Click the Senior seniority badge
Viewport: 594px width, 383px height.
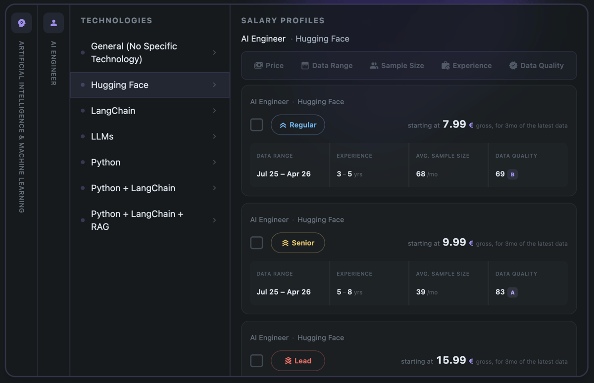[x=298, y=243]
